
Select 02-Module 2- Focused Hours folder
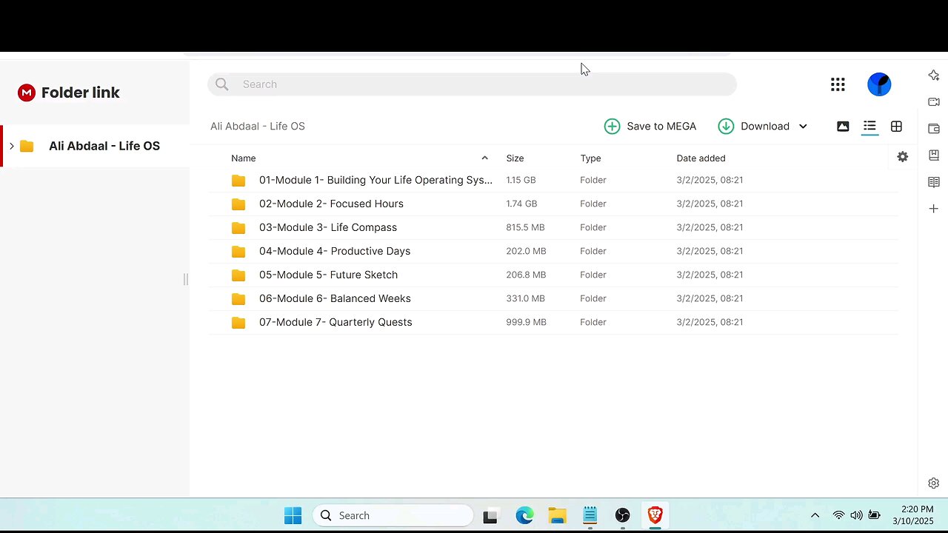coord(553,204)
